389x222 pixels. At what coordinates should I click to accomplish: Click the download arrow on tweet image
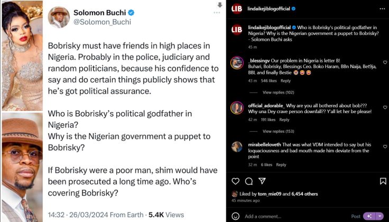(x=219, y=5)
